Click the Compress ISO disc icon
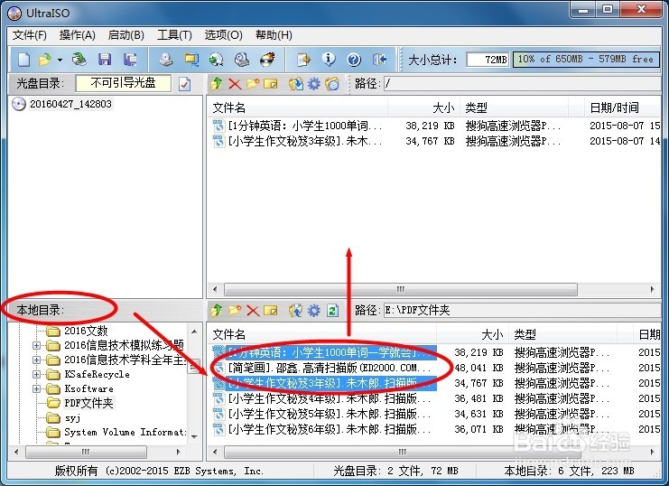669x486 pixels. (x=217, y=60)
